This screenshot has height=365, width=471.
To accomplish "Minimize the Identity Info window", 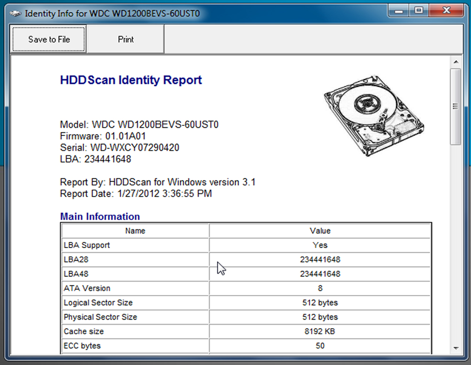I will click(398, 11).
